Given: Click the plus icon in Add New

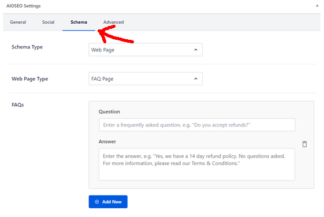Looking at the screenshot, I should click(x=96, y=202).
